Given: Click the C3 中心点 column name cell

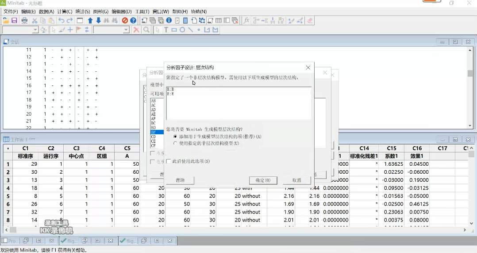Looking at the screenshot, I should point(76,156).
